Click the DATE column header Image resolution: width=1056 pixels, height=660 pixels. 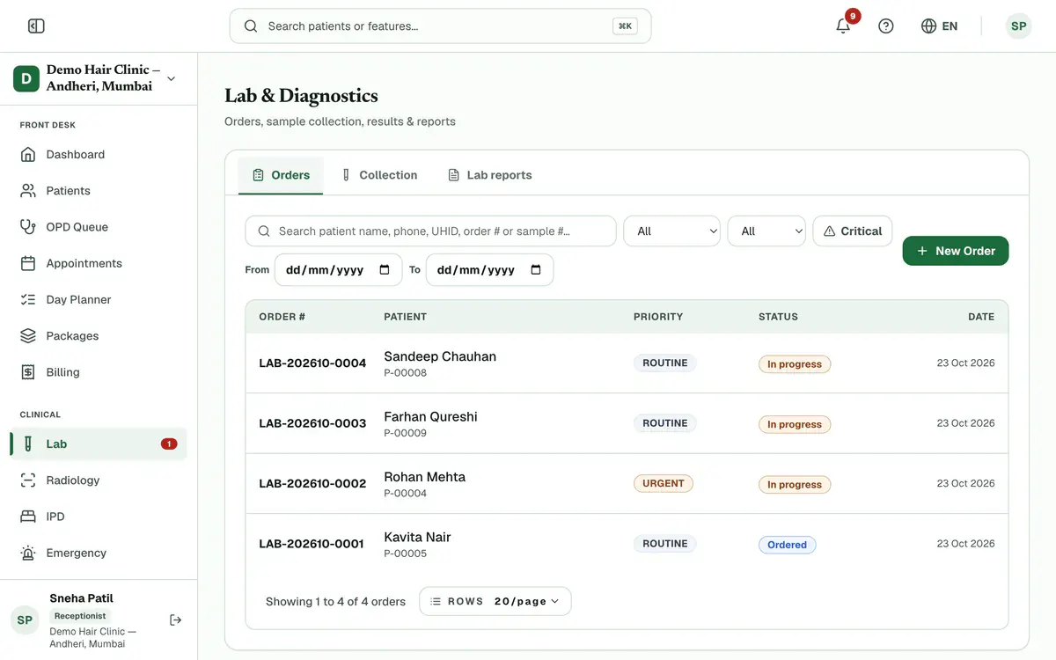coord(981,317)
